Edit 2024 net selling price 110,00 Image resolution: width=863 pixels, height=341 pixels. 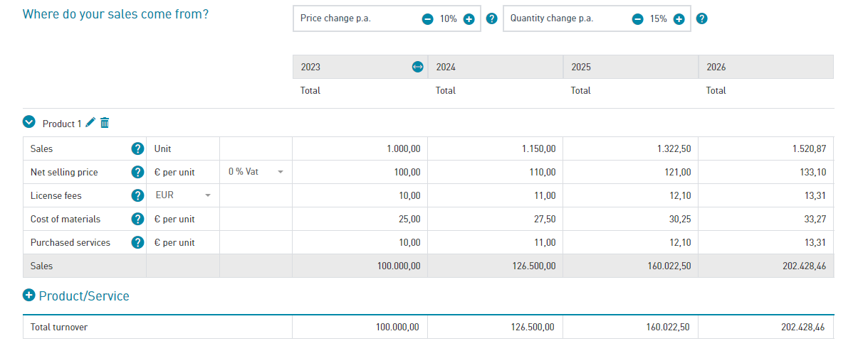click(x=495, y=172)
